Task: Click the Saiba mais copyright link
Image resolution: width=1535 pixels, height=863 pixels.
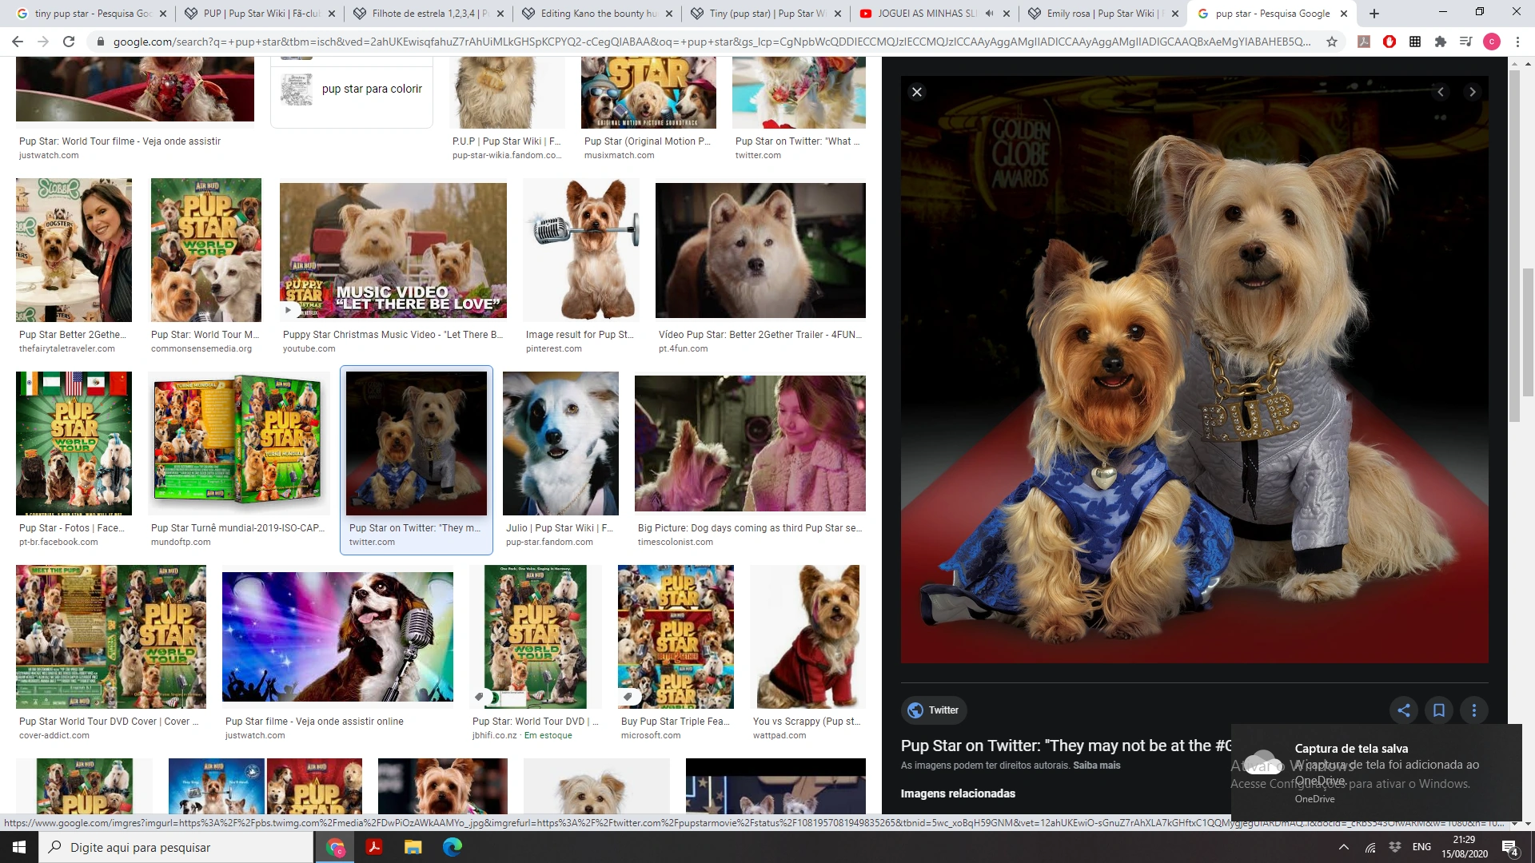Action: [x=1096, y=766]
